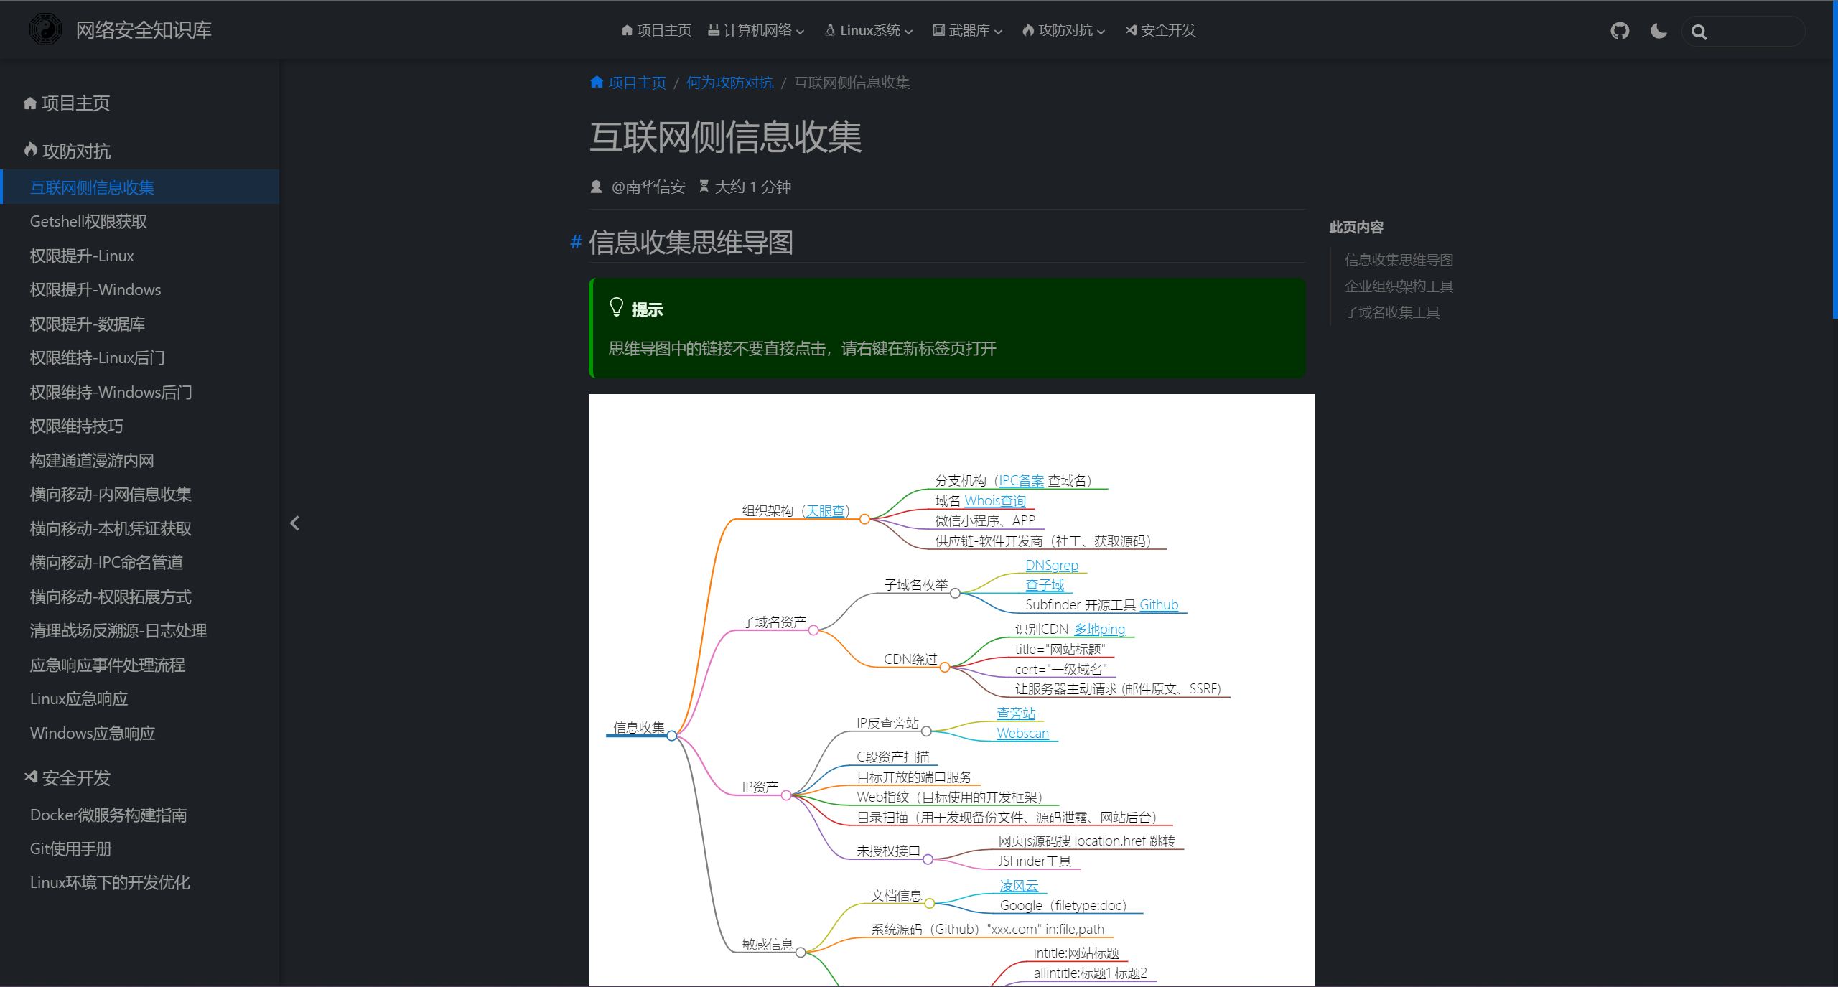
Task: Click the yin-yang site logo
Action: click(x=45, y=29)
